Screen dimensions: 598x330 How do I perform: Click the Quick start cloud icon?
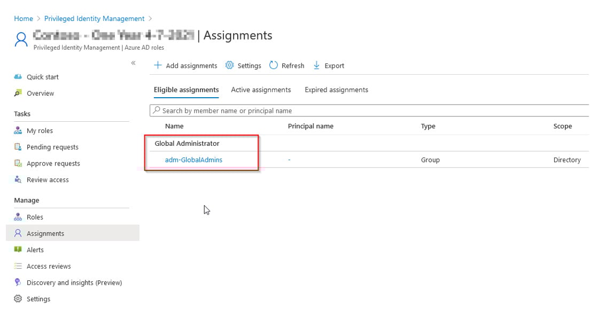[x=18, y=76]
